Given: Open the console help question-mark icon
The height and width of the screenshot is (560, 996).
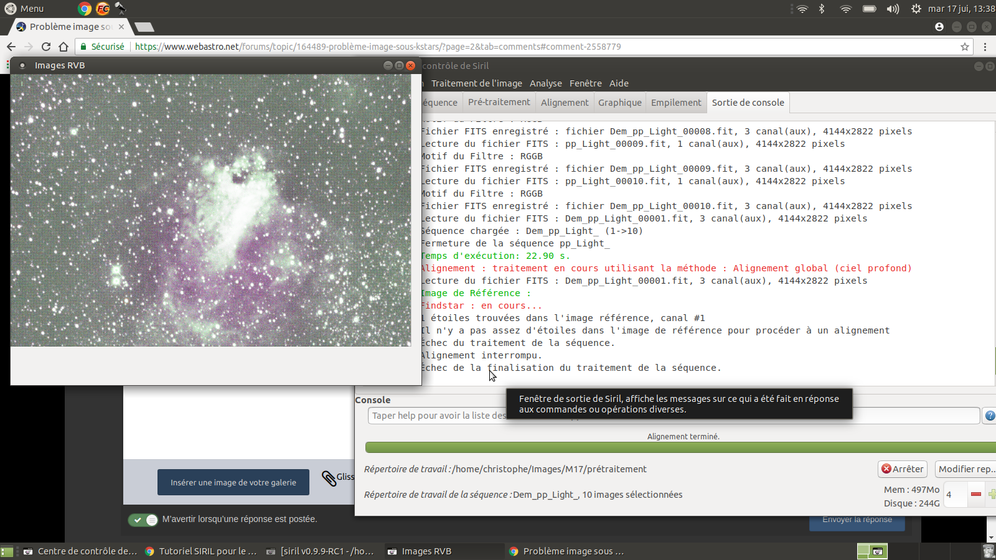Looking at the screenshot, I should [990, 416].
